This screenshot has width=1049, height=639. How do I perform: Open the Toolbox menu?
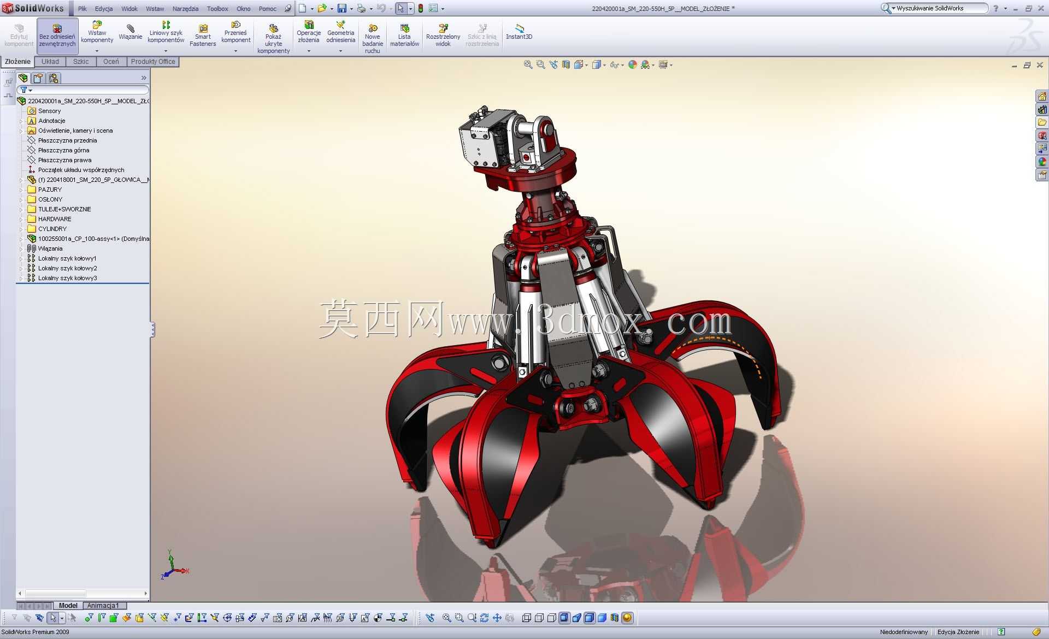[x=217, y=9]
